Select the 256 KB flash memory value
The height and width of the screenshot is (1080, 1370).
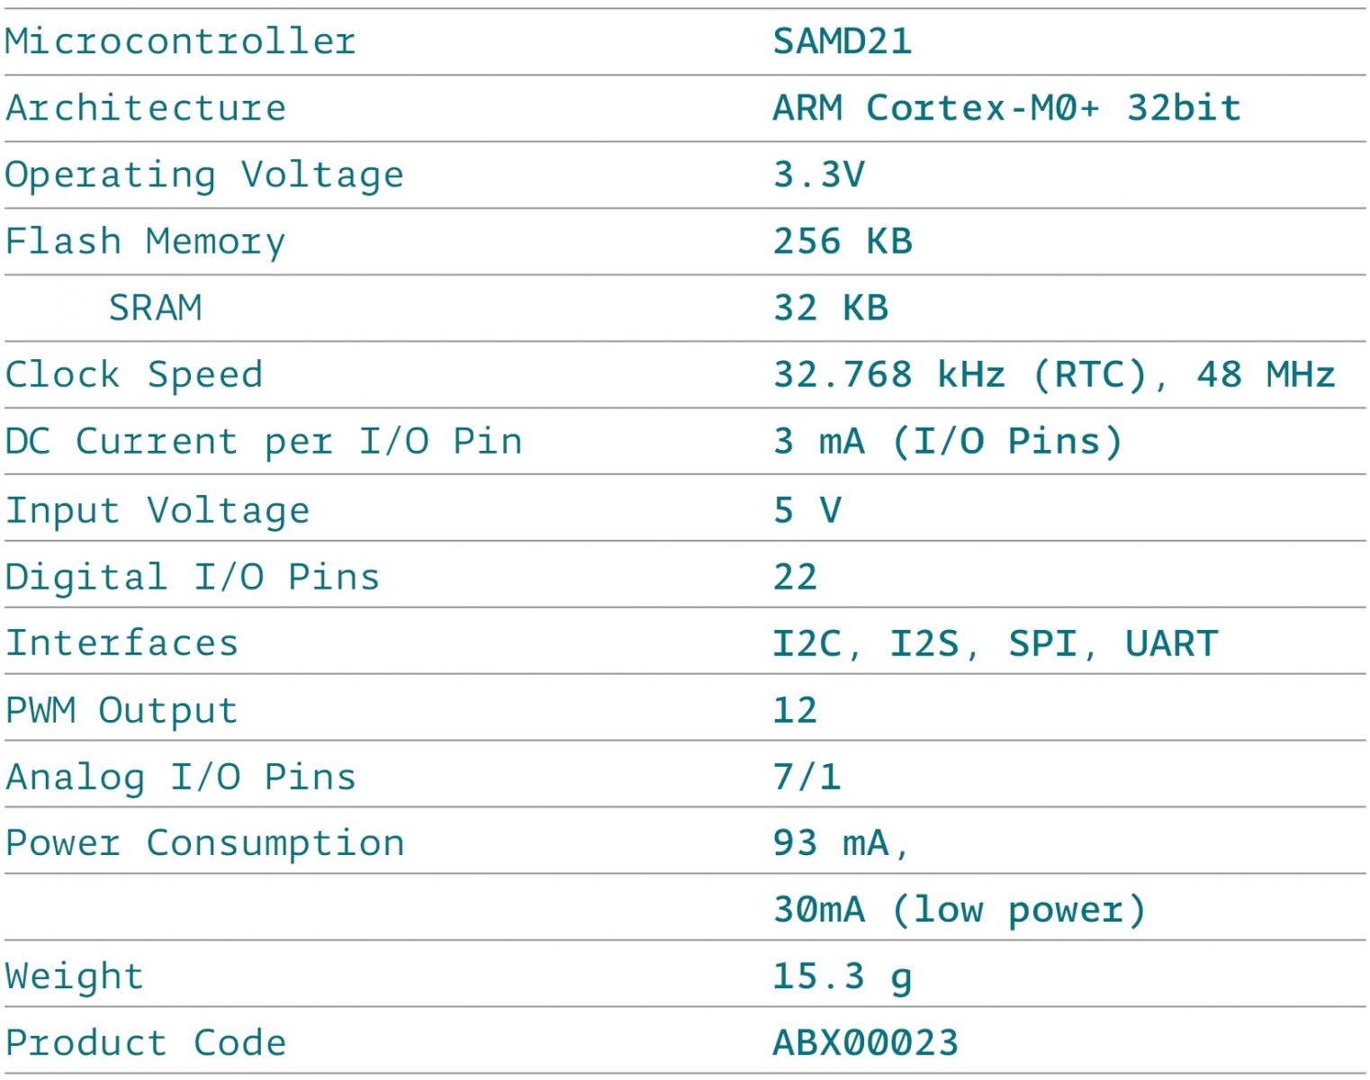click(x=843, y=241)
